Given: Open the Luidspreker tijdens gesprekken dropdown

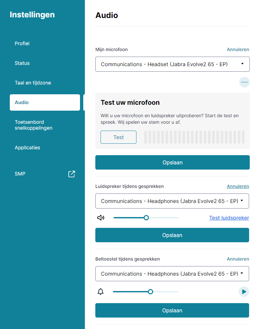Looking at the screenshot, I should pos(172,201).
